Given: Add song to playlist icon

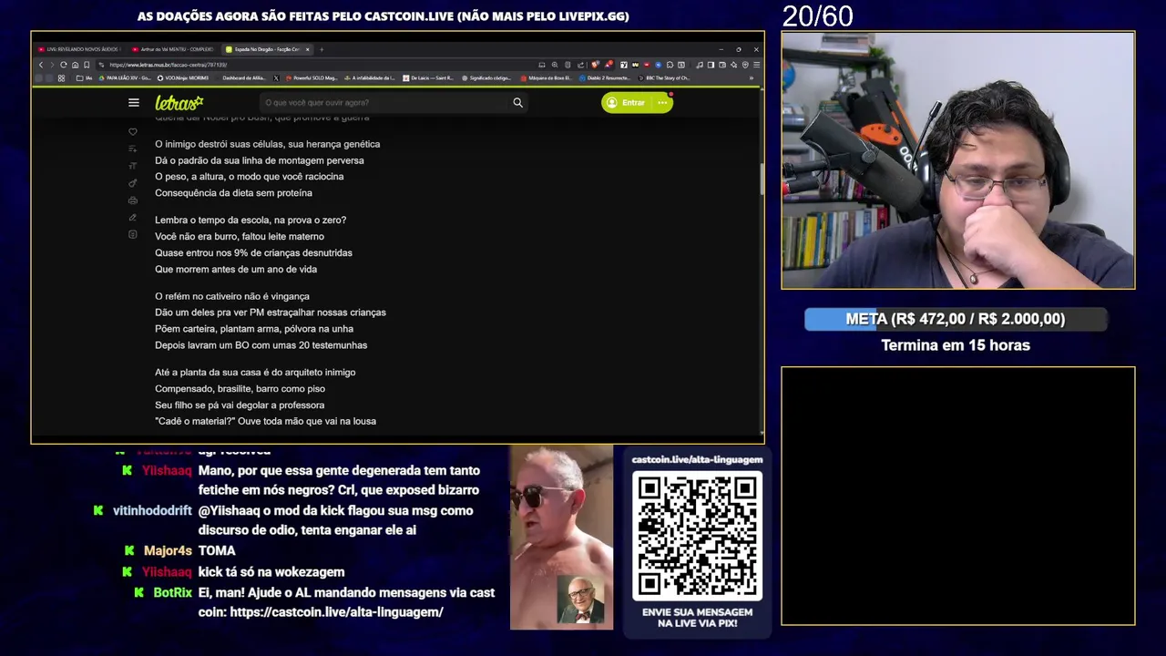Looking at the screenshot, I should (133, 149).
